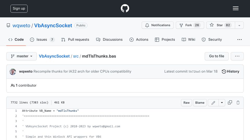Image resolution: width=250 pixels, height=140 pixels.
Task: Click the Issues counter badge 7
Action: [x=52, y=39]
